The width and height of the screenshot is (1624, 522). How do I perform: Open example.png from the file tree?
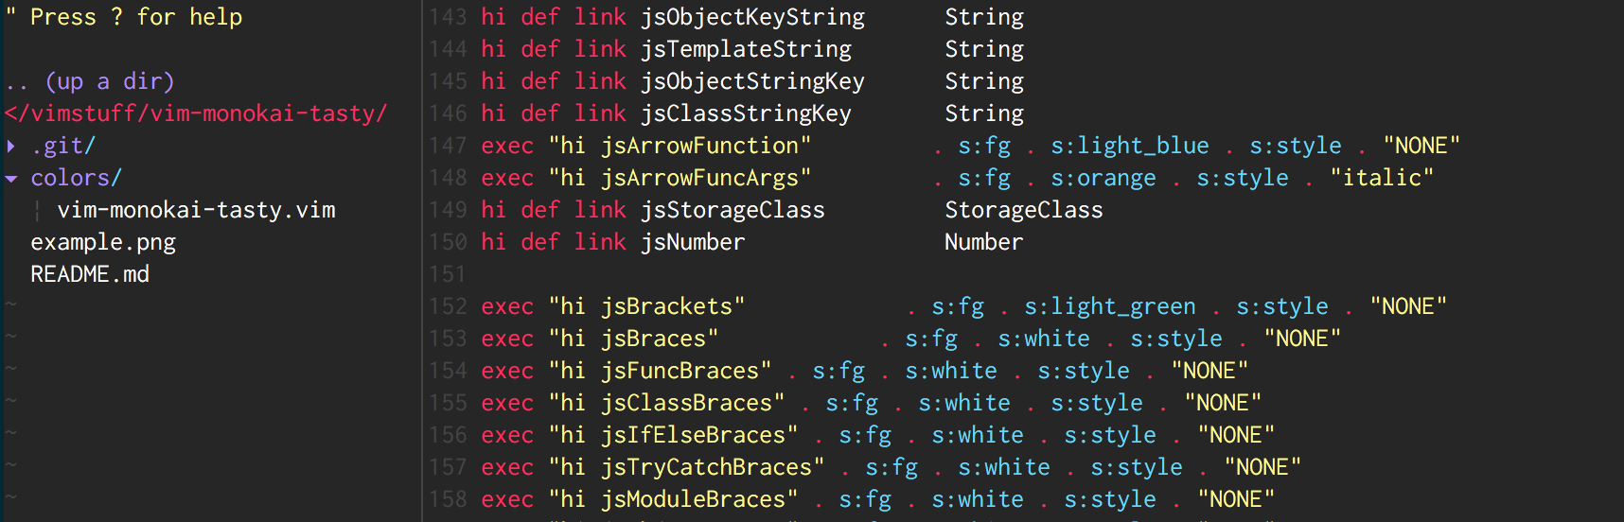(103, 242)
